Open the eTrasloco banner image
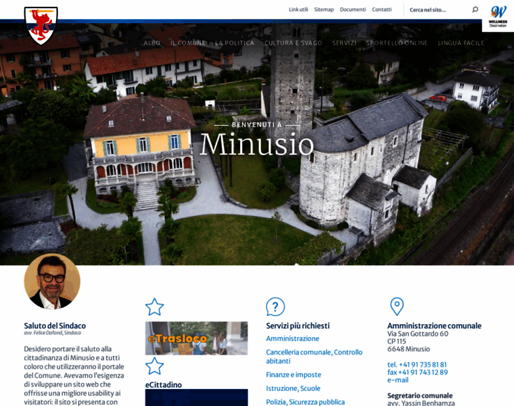The width and height of the screenshot is (514, 406). [196, 338]
